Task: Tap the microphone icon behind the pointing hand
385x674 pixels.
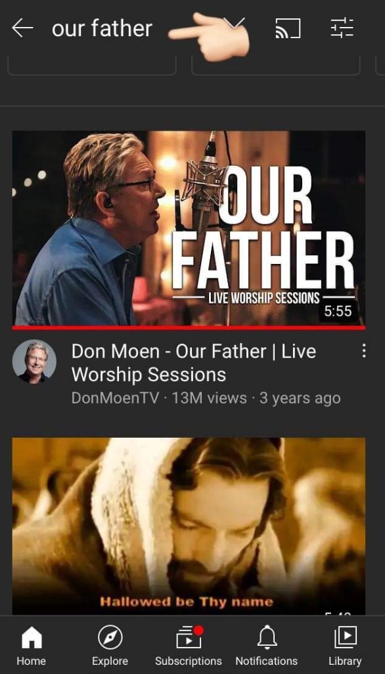Action: pyautogui.click(x=235, y=25)
